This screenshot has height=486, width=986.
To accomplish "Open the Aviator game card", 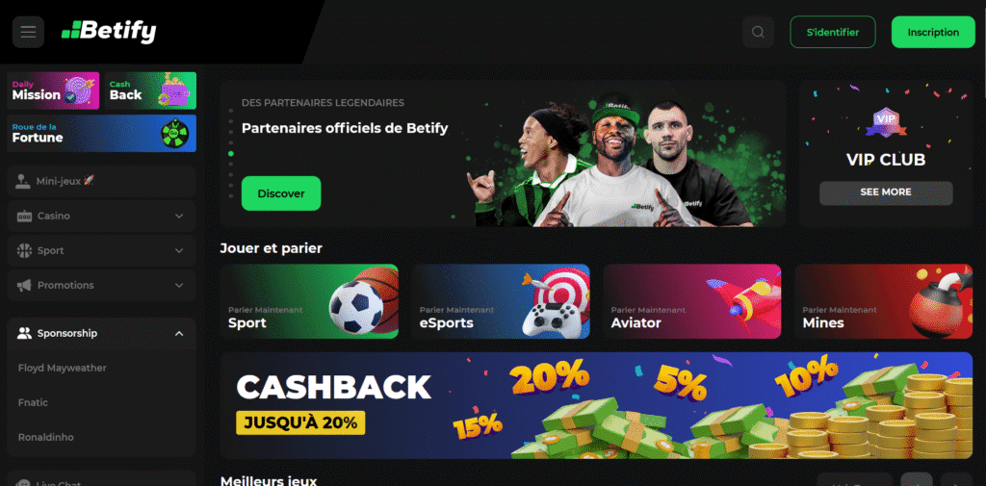I will click(691, 301).
